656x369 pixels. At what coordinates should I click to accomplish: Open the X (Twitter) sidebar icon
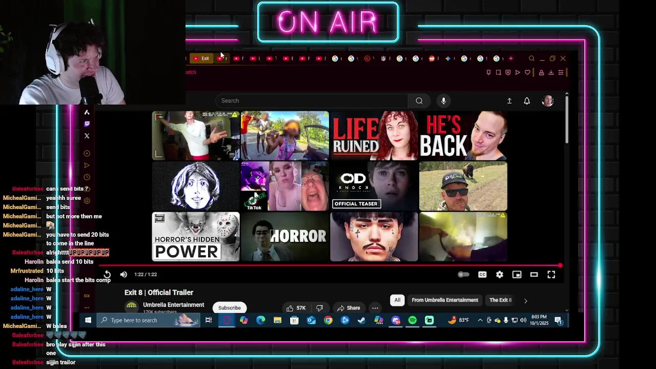pyautogui.click(x=87, y=136)
